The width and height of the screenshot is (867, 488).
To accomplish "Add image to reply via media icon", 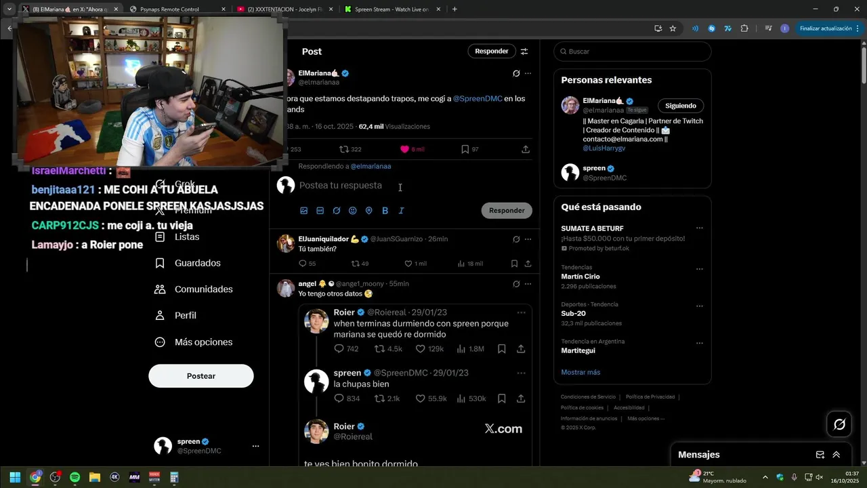I will pos(304,211).
